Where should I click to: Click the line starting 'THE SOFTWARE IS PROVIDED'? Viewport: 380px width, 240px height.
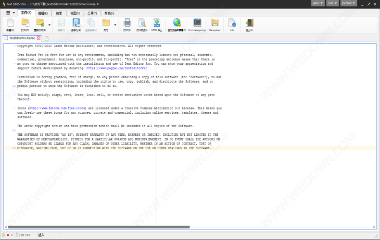[117, 135]
